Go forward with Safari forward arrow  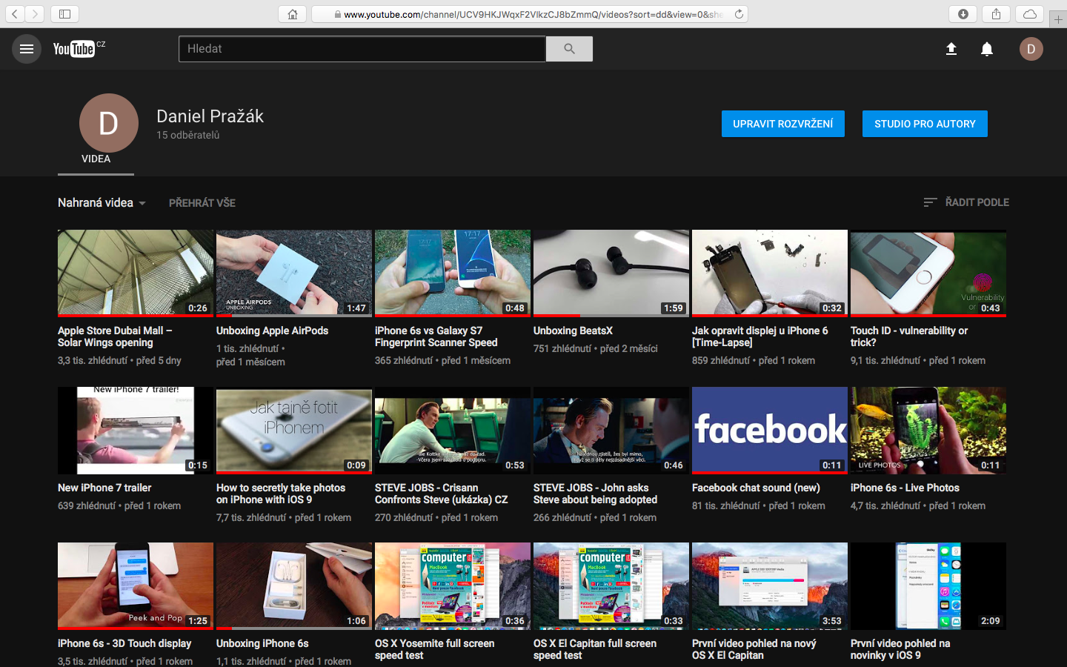coord(35,14)
